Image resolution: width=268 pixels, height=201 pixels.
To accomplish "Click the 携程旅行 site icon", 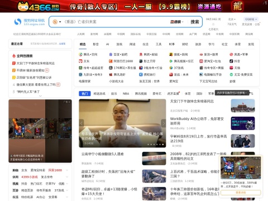I will [x=141, y=74].
